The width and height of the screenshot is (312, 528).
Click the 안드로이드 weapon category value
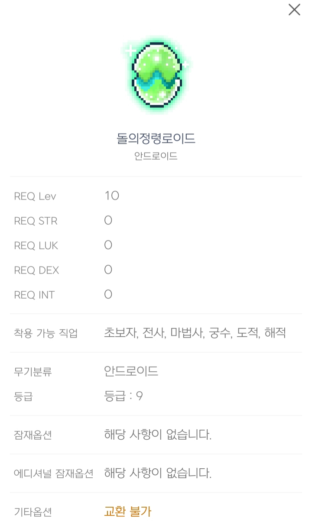pos(131,371)
